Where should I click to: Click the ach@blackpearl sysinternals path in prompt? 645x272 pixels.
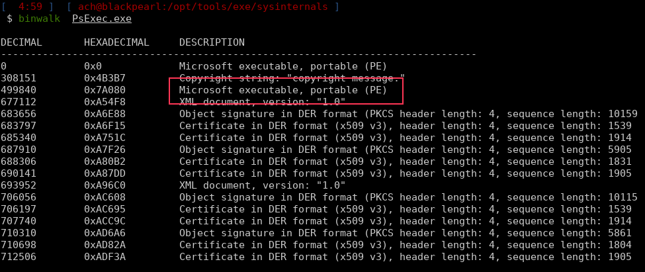(x=205, y=7)
